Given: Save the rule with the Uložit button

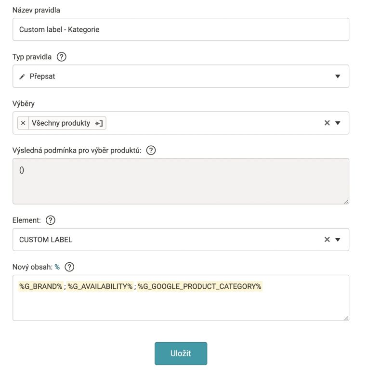Looking at the screenshot, I should coord(181,353).
